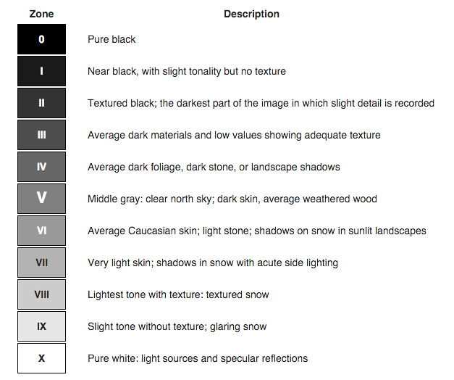This screenshot has width=454, height=380.
Task: Click the Zone VIII light swatch
Action: [x=41, y=294]
